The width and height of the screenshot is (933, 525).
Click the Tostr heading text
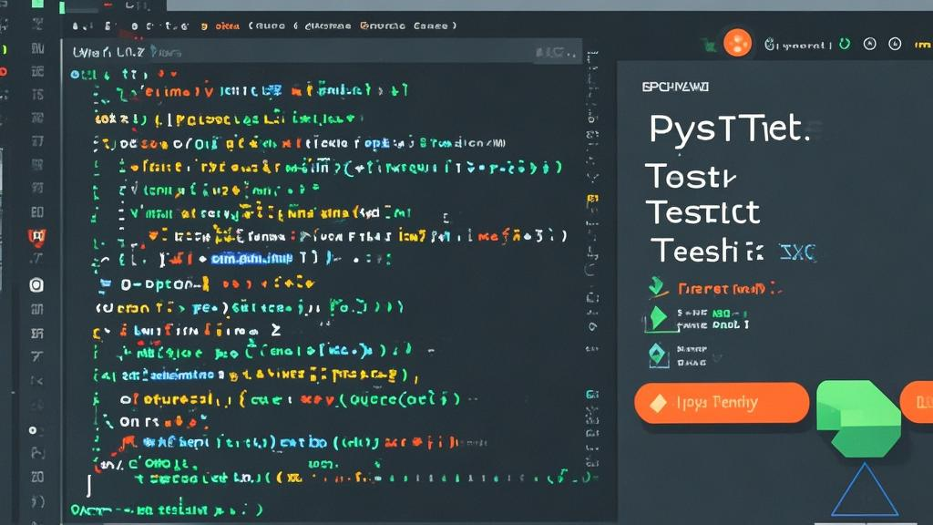(691, 176)
